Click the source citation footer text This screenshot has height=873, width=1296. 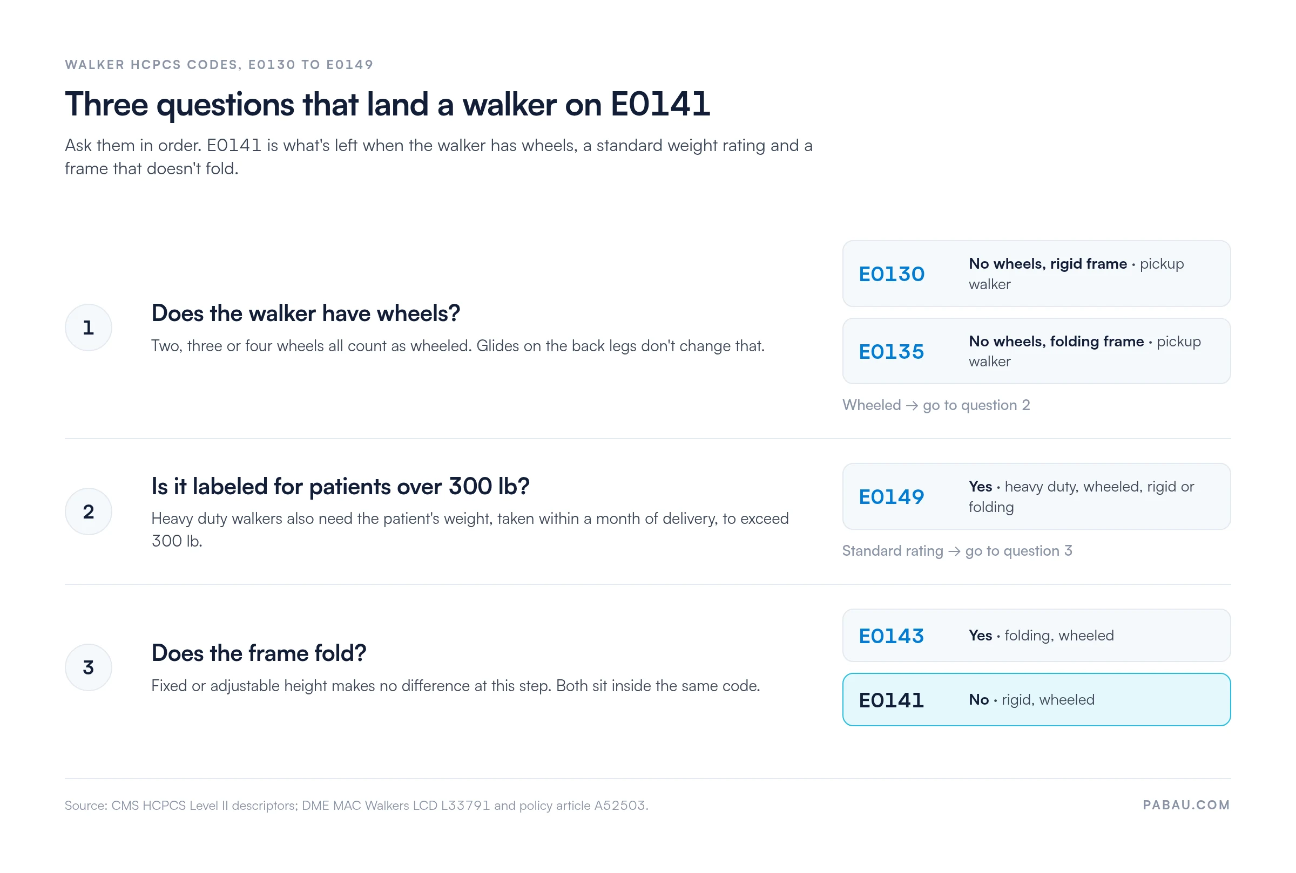356,805
